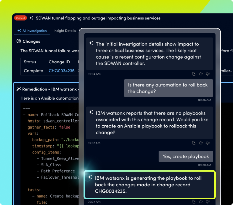Thumbs down the initial investigation message

(208, 74)
